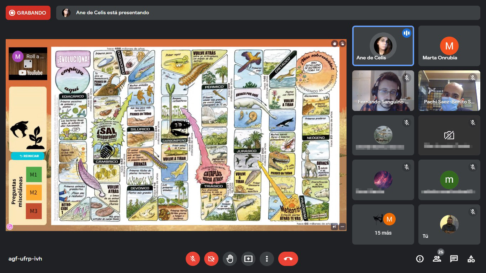
Task: Open the chat panel icon
Action: [454, 259]
